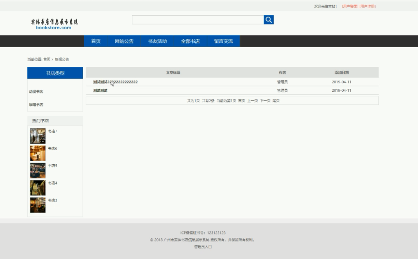Click the 书店4 text link
This screenshot has height=259, width=418.
pyautogui.click(x=52, y=183)
